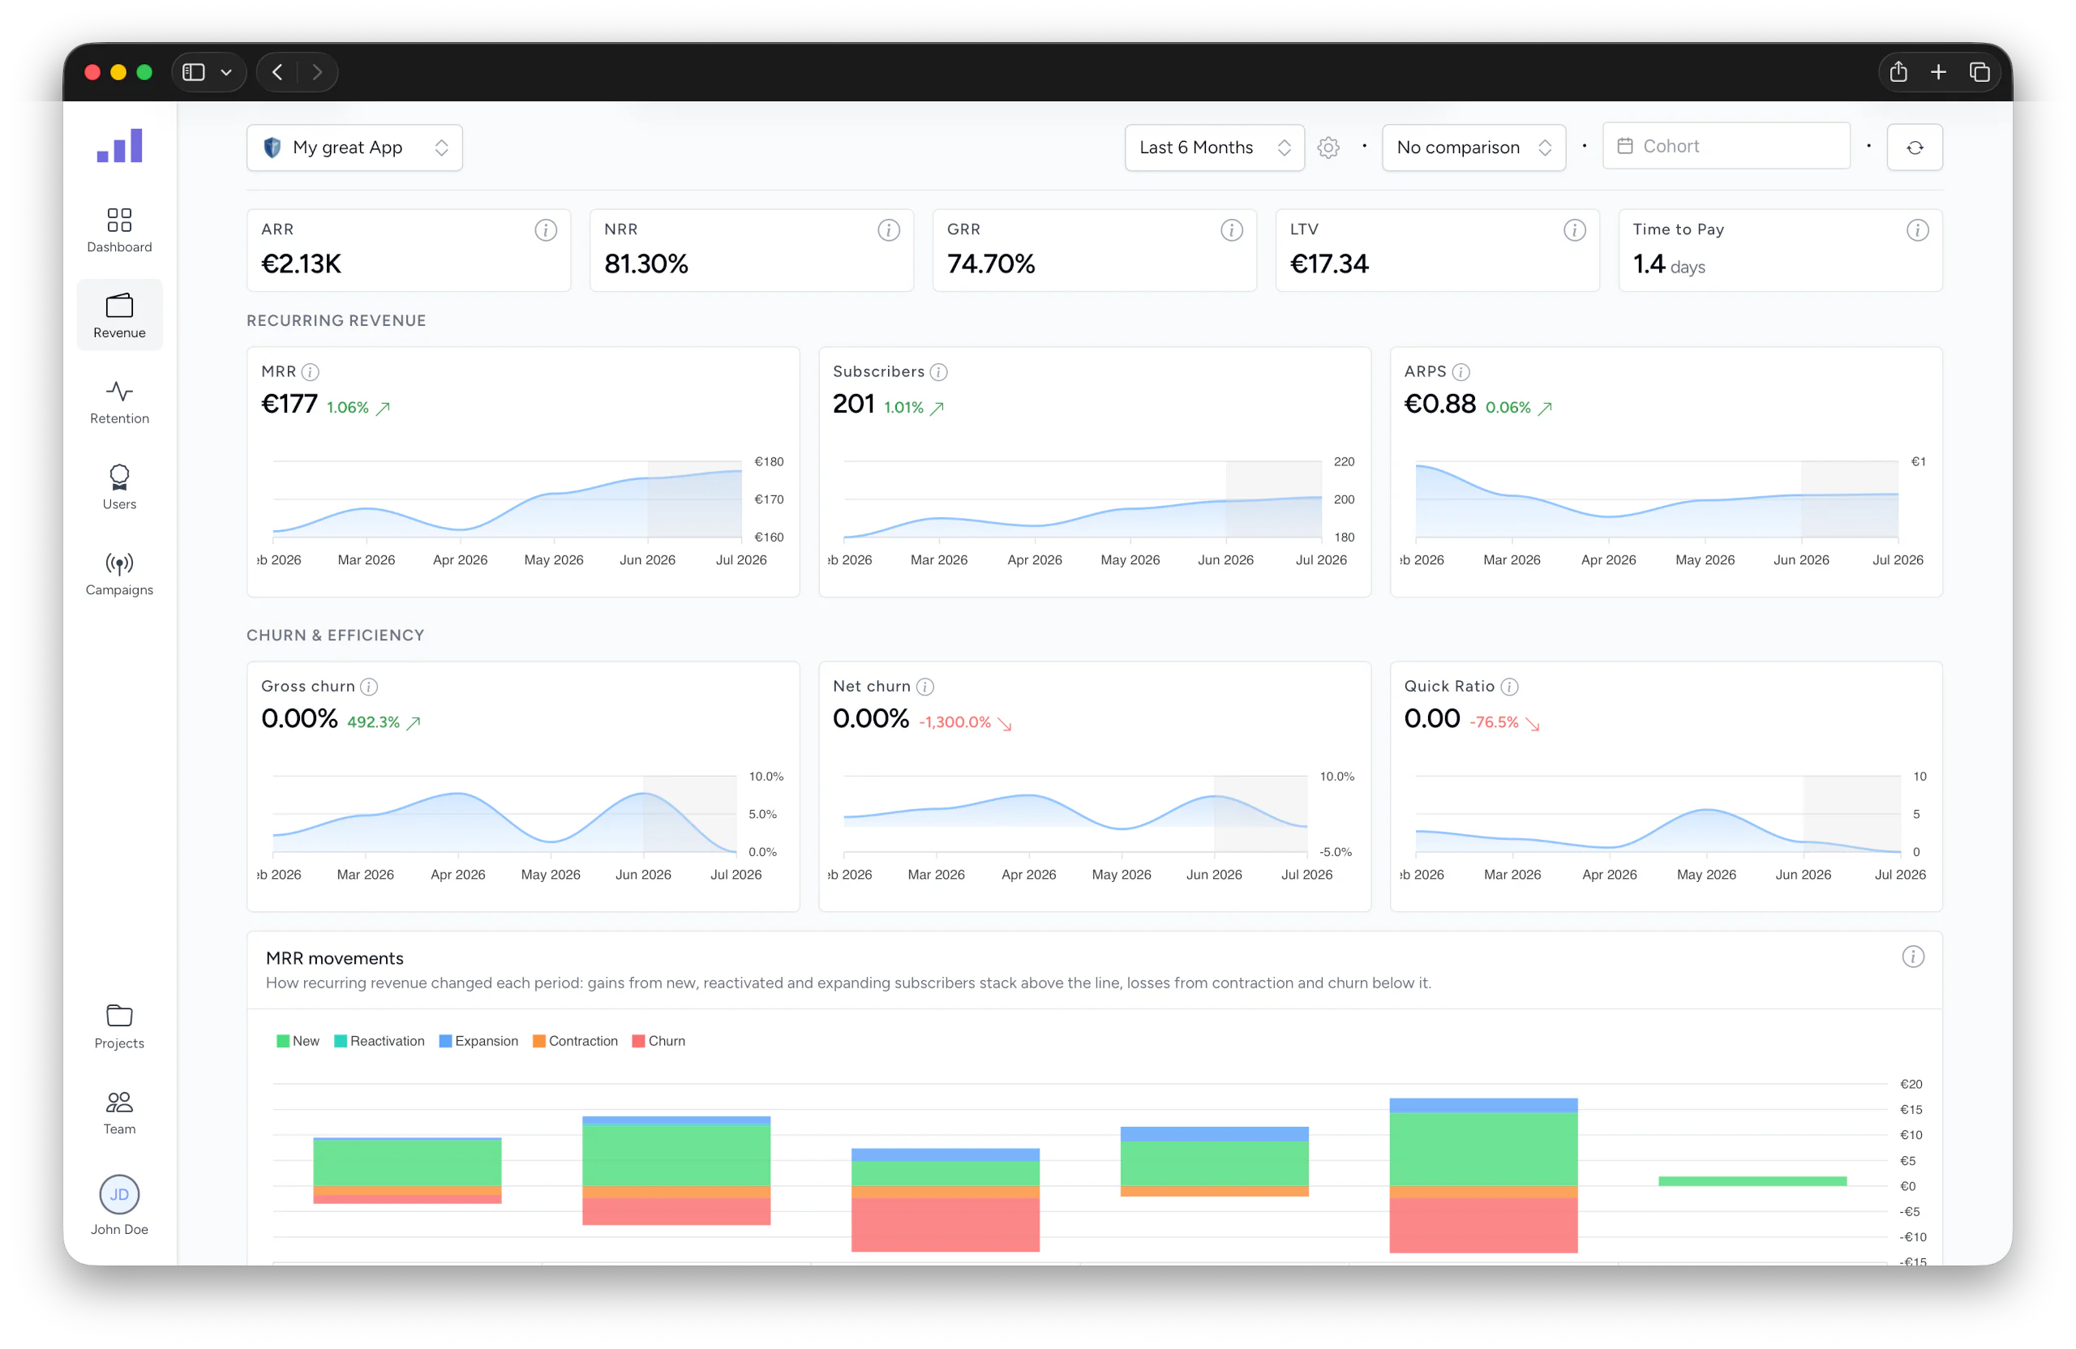Click the Gross churn info icon
This screenshot has height=1349, width=2076.
tap(369, 687)
